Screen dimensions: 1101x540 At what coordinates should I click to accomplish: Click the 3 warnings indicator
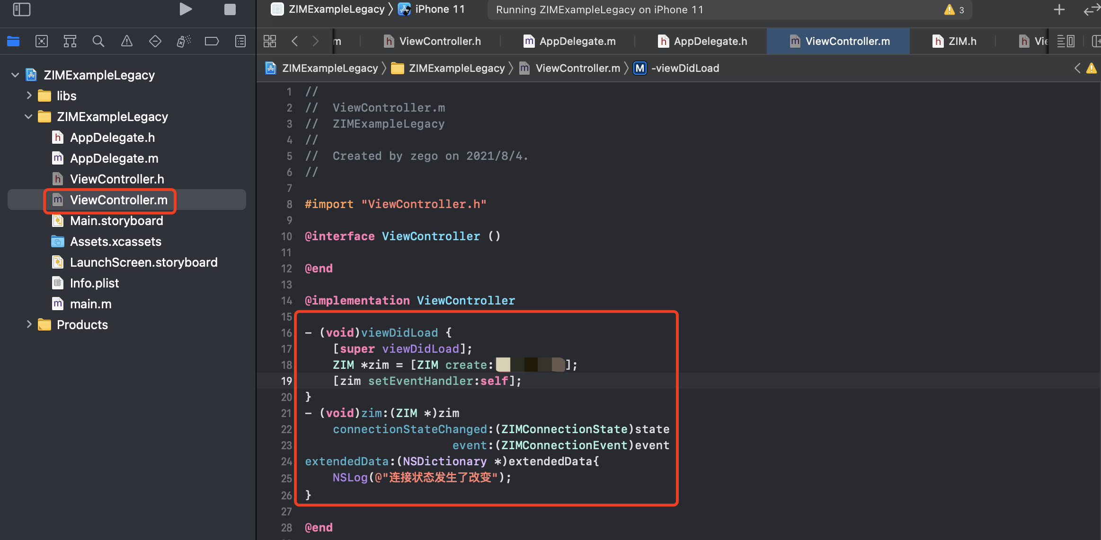[954, 9]
